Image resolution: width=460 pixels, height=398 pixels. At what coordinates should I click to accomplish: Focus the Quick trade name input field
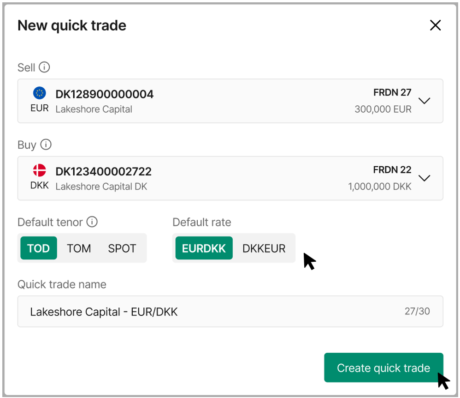pos(230,311)
